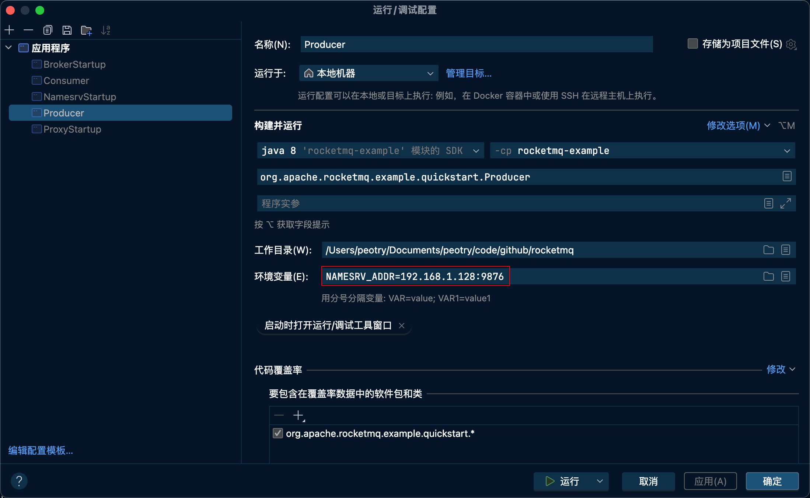Confirm with 确定 button

tap(772, 481)
